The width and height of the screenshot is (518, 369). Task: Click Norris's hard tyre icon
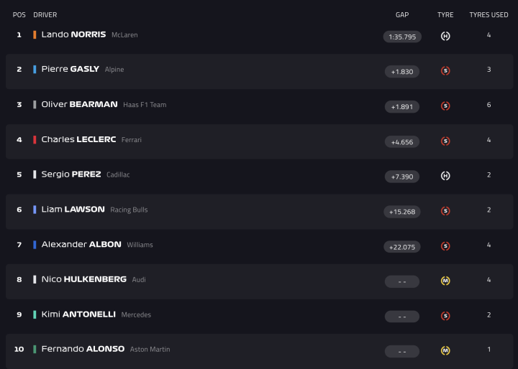click(x=445, y=36)
